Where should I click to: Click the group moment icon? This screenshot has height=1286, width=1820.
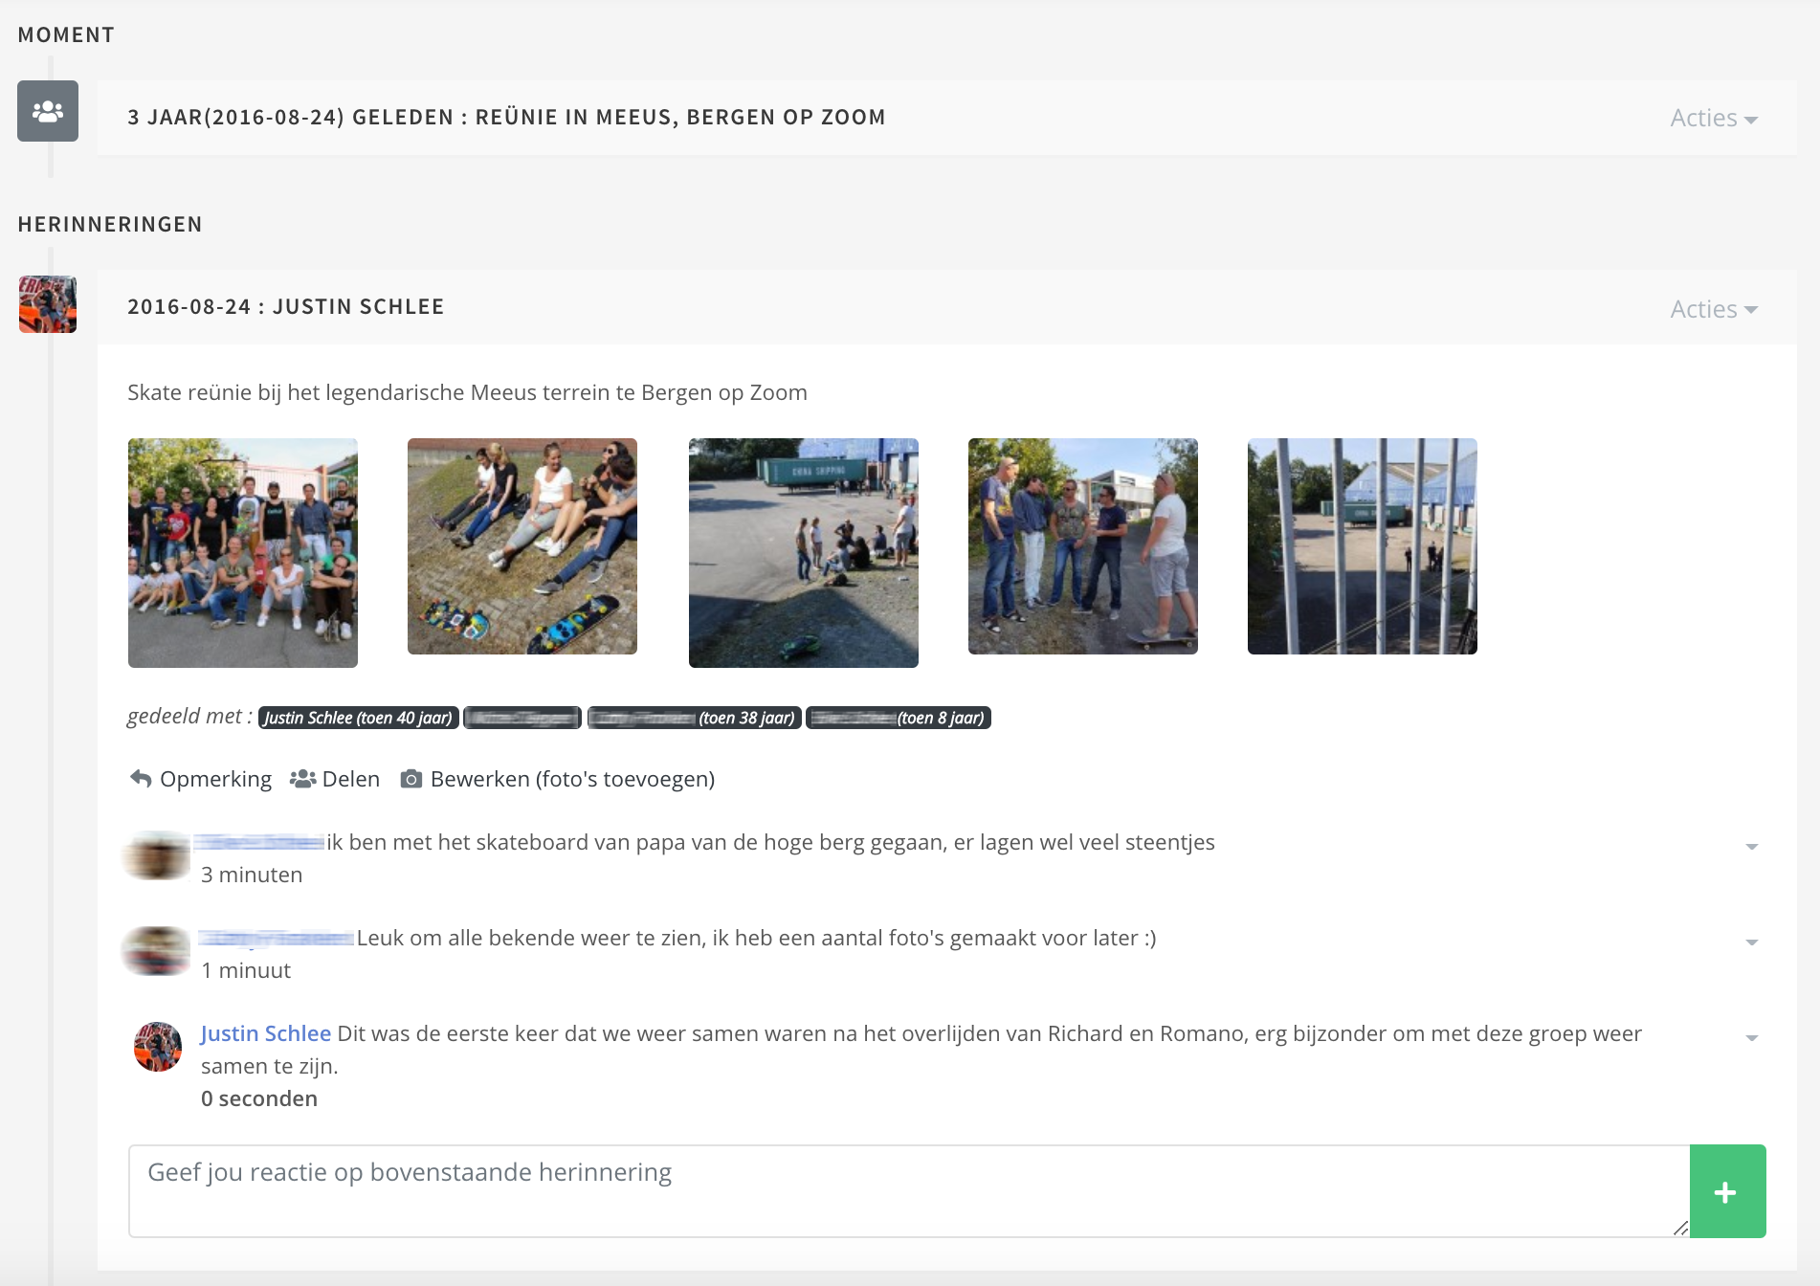tap(48, 111)
